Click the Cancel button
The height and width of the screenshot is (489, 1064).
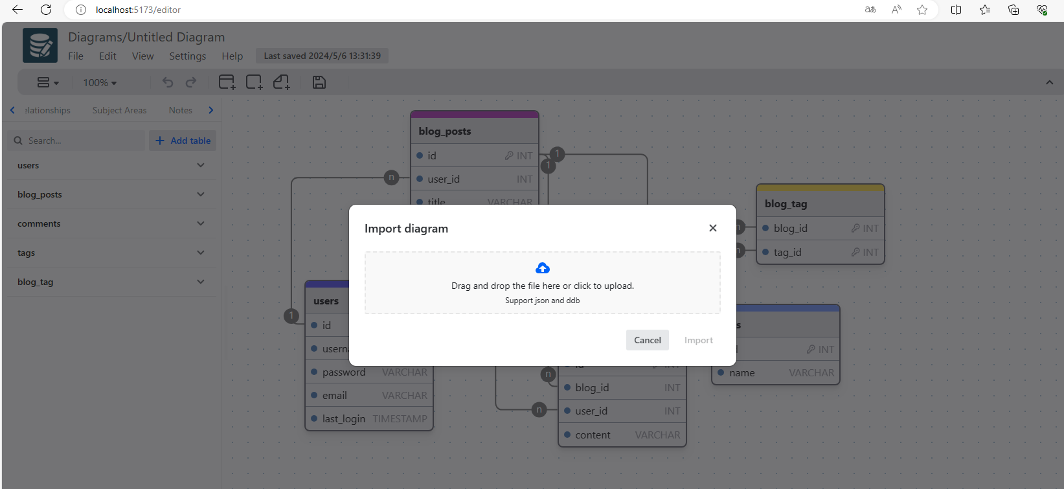pyautogui.click(x=648, y=340)
